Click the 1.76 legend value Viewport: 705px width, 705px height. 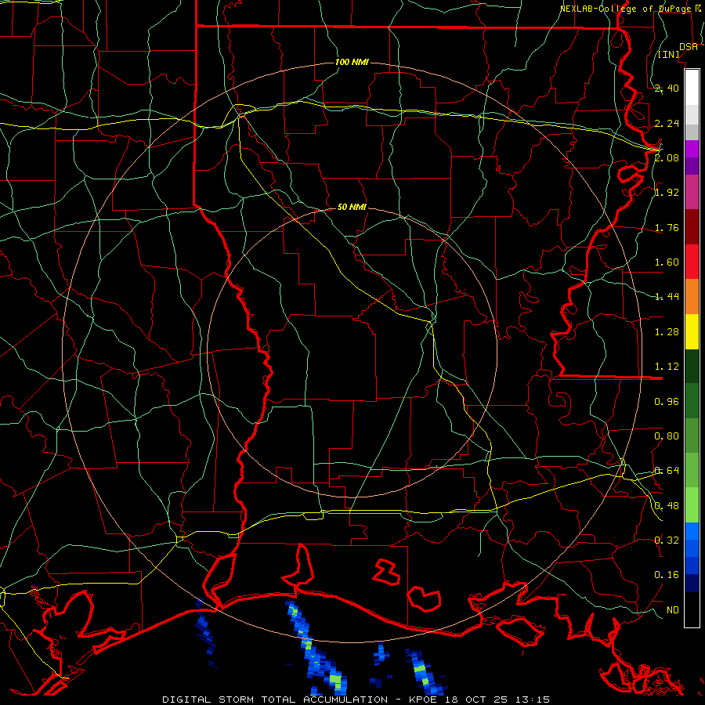[667, 227]
